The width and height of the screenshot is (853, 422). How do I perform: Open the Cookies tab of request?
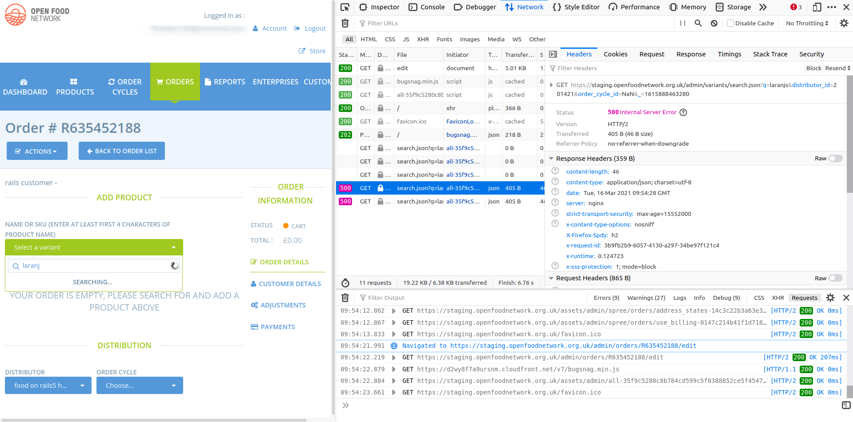(615, 54)
